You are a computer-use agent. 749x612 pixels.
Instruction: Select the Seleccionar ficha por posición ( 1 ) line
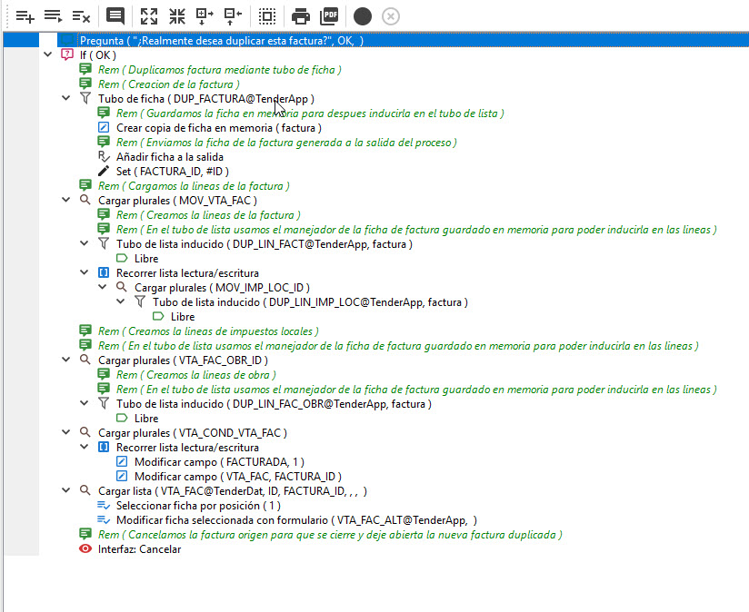point(198,506)
